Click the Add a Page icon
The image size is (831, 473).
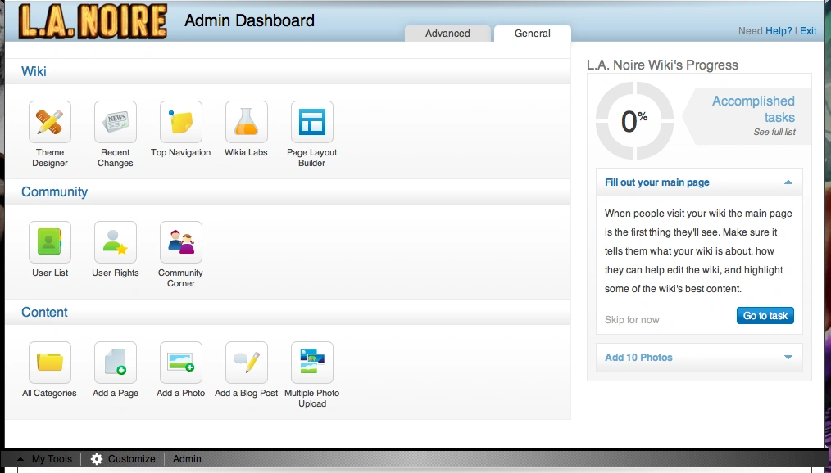116,363
